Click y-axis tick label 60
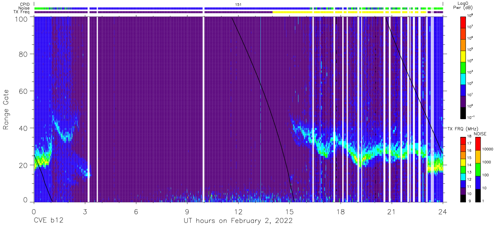 (x=24, y=91)
